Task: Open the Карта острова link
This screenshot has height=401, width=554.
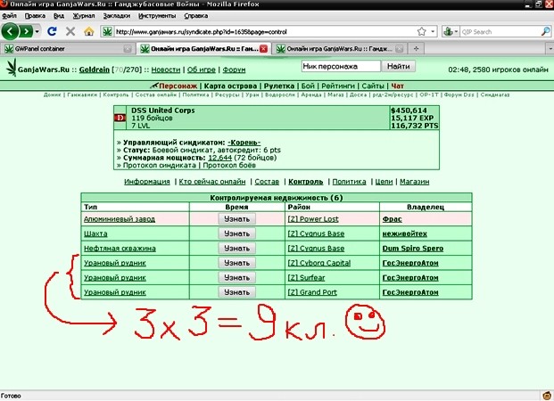Action: click(230, 86)
